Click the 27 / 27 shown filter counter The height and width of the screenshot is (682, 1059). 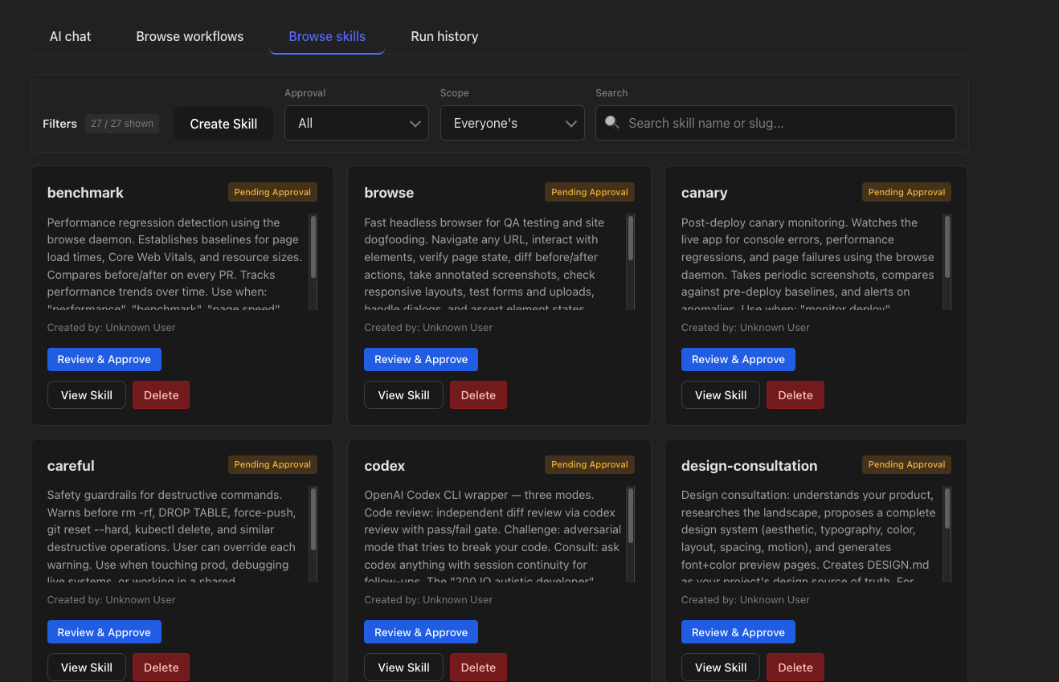pyautogui.click(x=121, y=123)
